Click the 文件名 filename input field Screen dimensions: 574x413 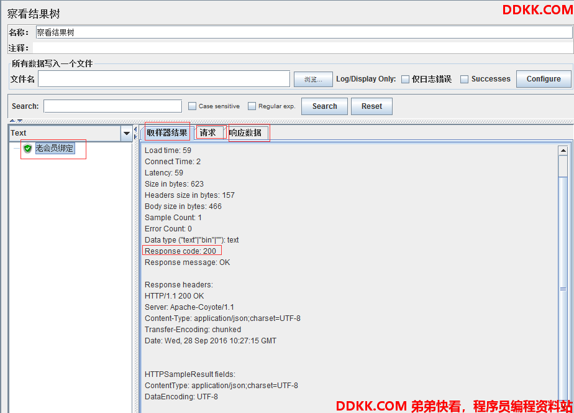[x=164, y=79]
